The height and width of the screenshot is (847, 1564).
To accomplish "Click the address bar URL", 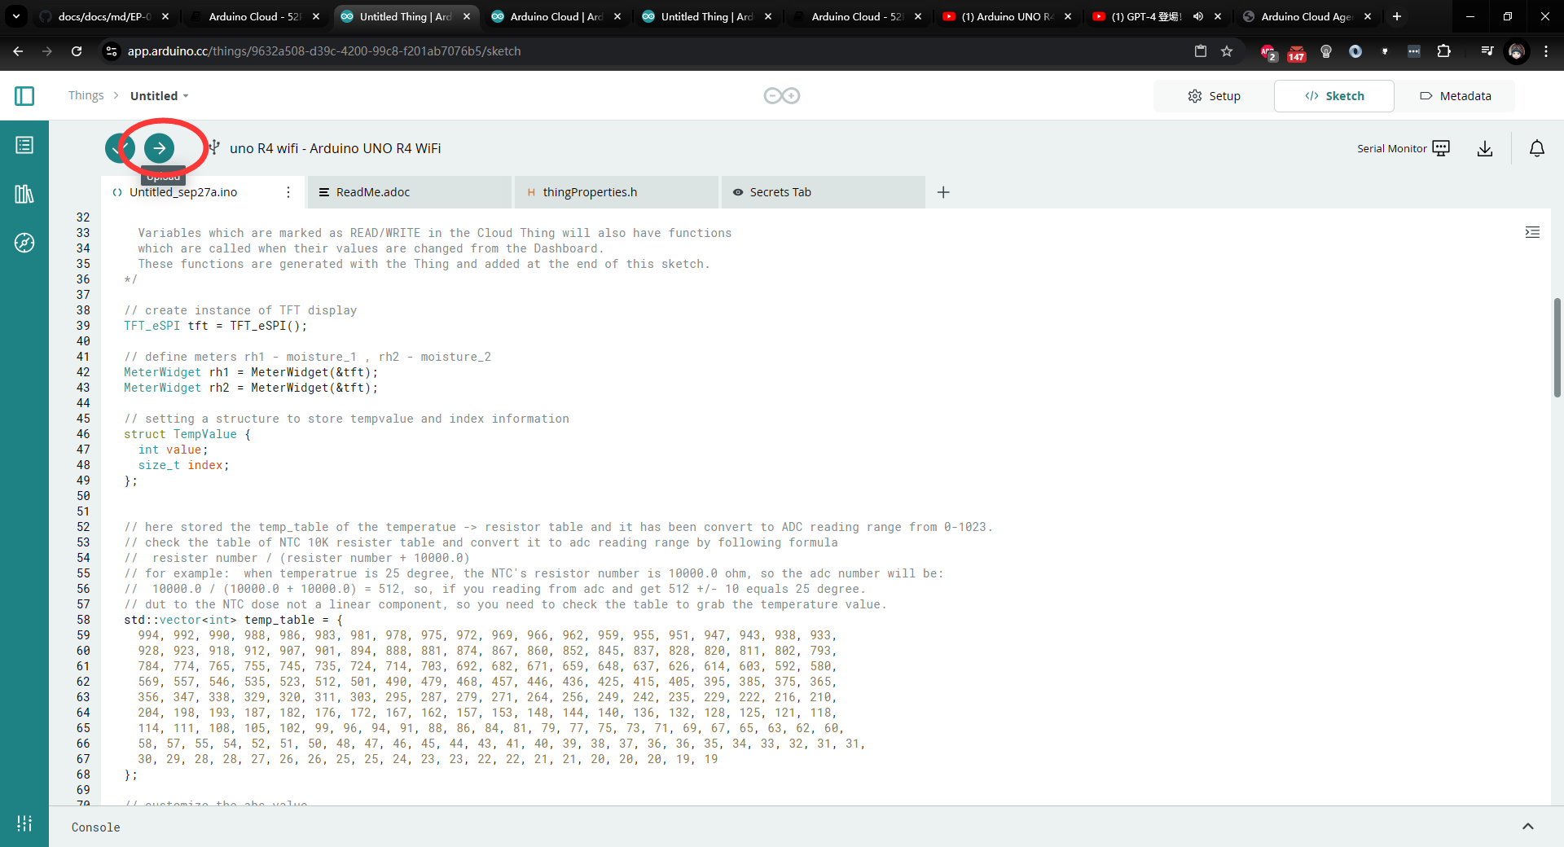I will coord(323,51).
